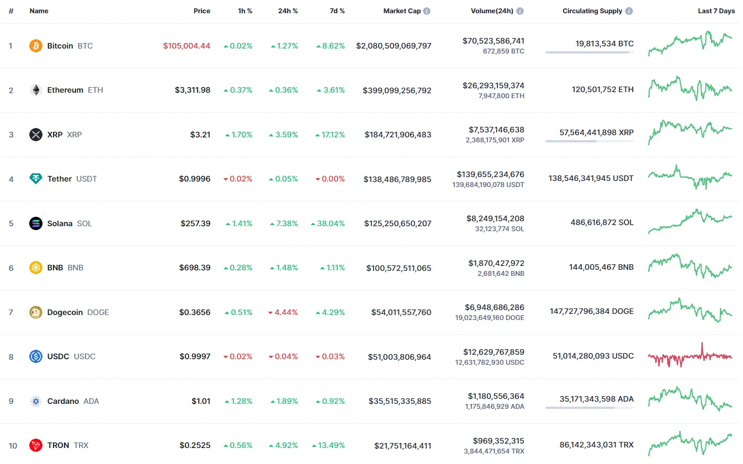
Task: Open Solana's 7-day sparkline chart
Action: pos(690,221)
